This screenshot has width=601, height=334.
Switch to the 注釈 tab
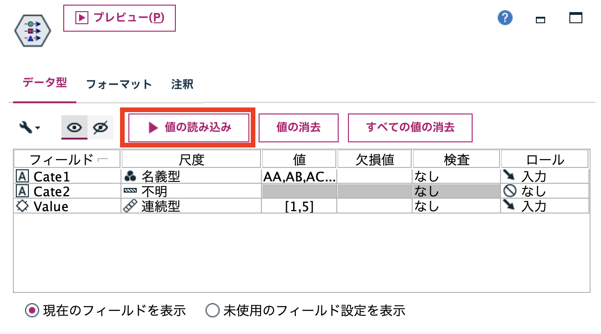point(182,85)
